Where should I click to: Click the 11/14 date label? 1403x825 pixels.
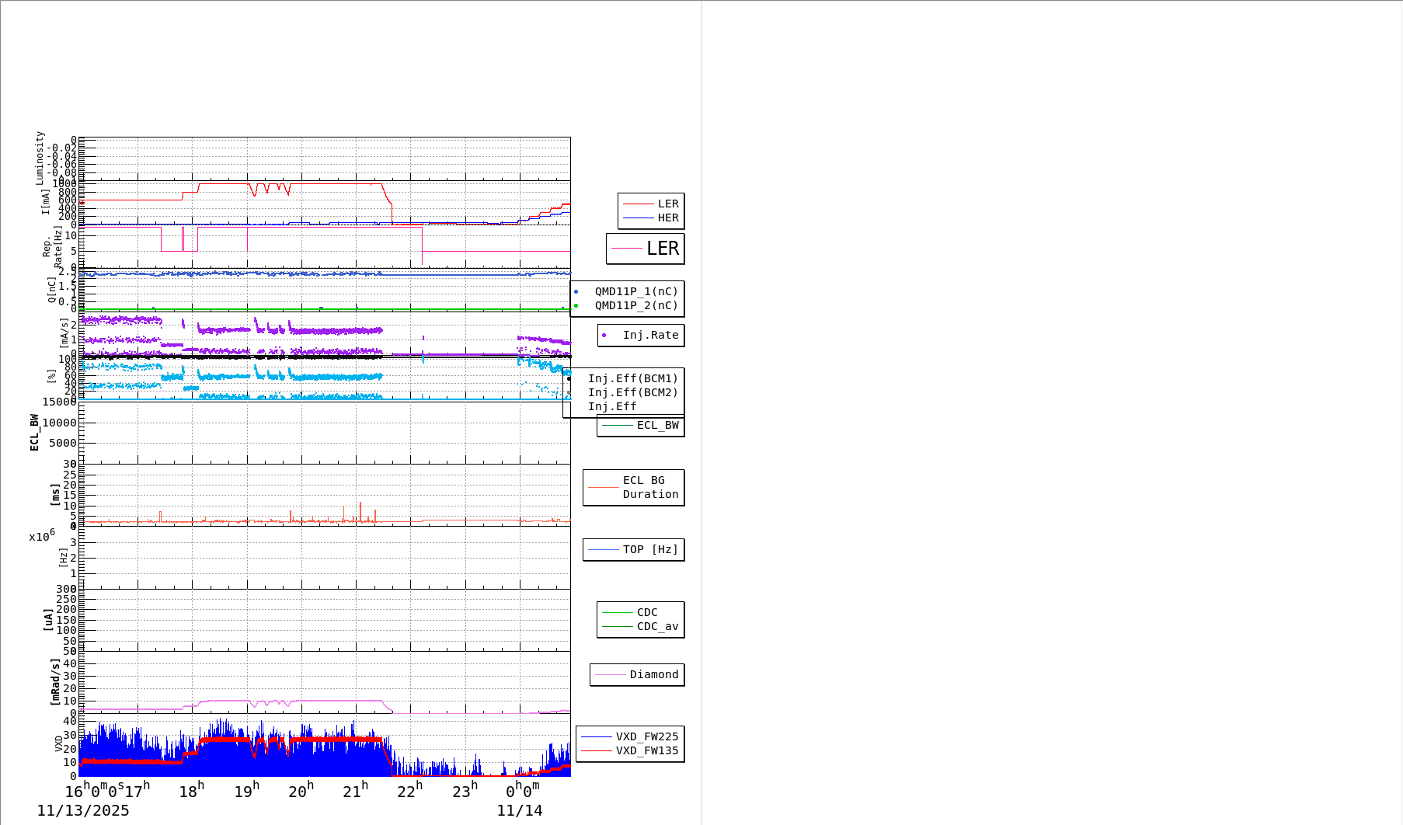(x=520, y=811)
